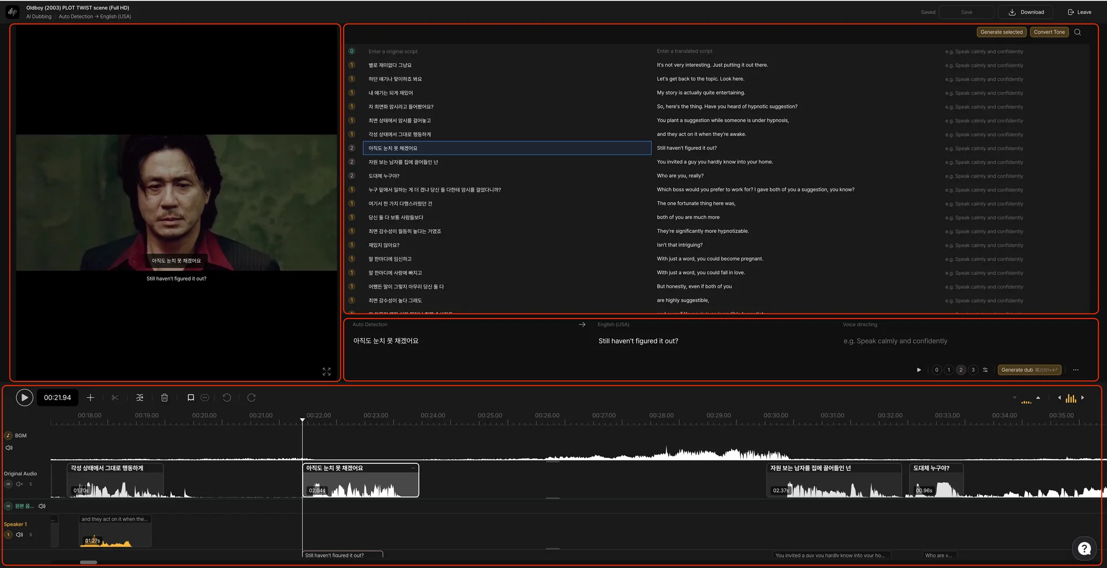
Task: Click the Convert Tone button
Action: (1049, 32)
